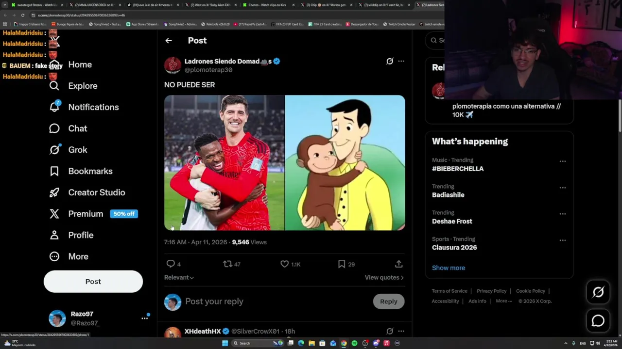Open Spotify in the taskbar
This screenshot has height=349, width=622.
pyautogui.click(x=354, y=343)
